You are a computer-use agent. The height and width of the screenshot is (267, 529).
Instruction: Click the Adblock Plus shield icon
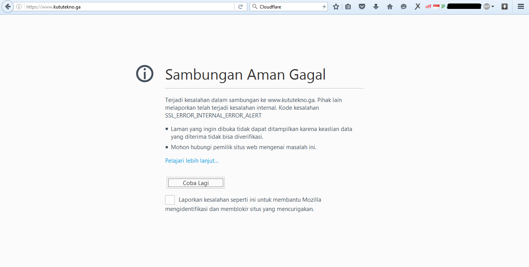[487, 7]
